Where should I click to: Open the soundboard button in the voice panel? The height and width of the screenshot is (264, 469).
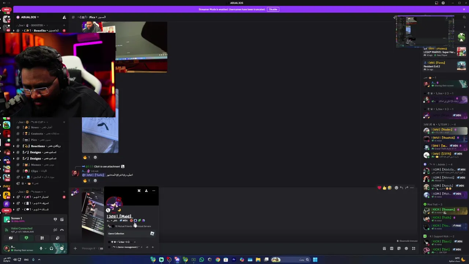point(58,238)
